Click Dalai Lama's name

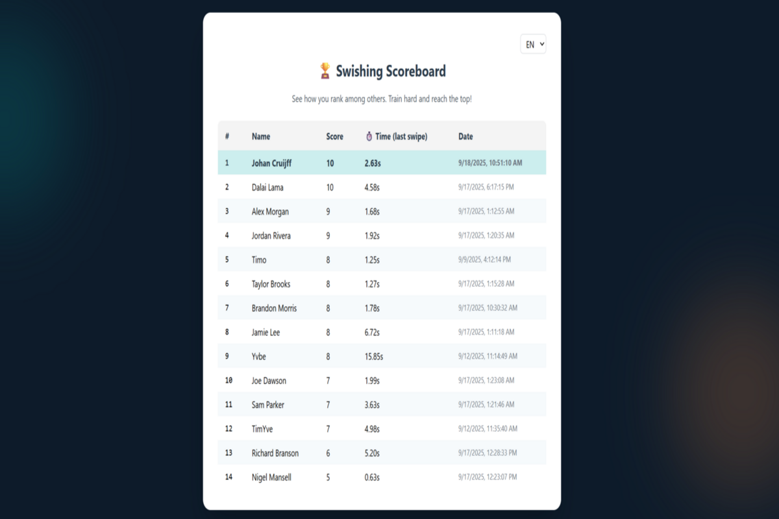pos(267,187)
